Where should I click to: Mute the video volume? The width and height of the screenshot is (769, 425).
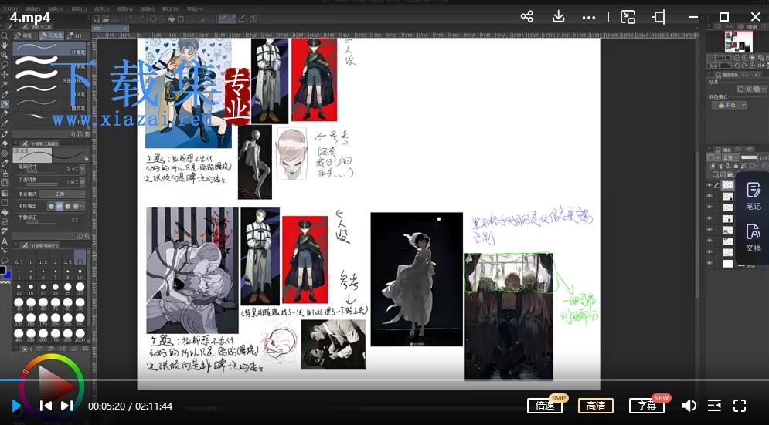689,406
